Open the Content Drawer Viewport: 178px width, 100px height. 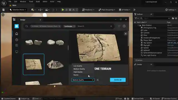tap(9, 99)
